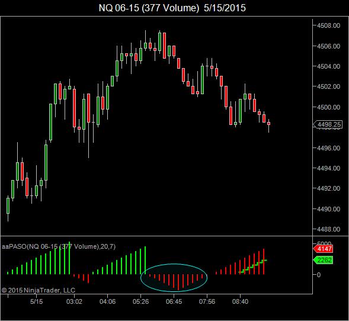Select the green 2262 indicator value marker
The width and height of the screenshot is (349, 321).
(323, 260)
